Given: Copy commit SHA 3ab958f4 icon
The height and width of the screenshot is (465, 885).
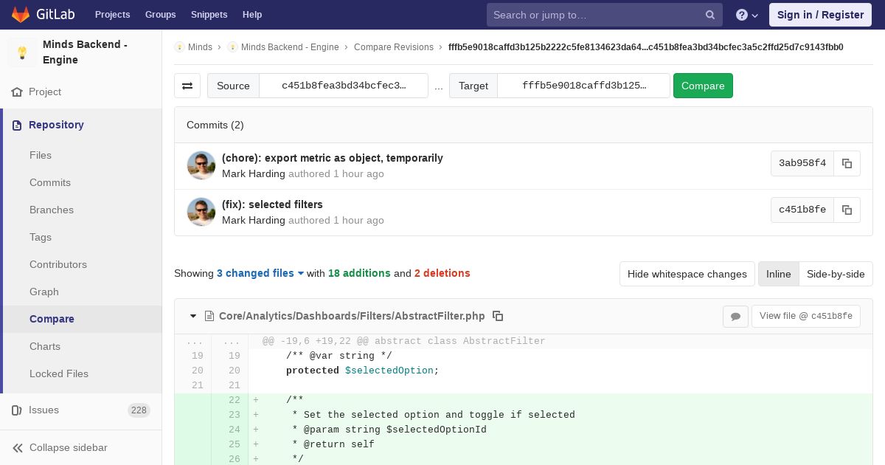Looking at the screenshot, I should tap(847, 163).
